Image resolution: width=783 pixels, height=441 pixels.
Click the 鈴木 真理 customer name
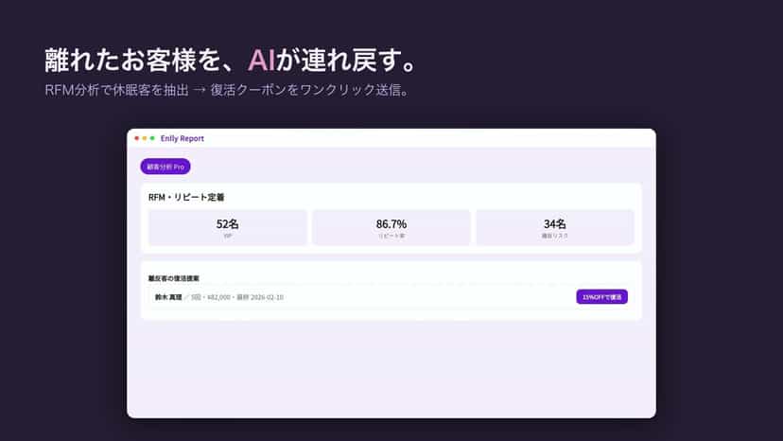(168, 297)
